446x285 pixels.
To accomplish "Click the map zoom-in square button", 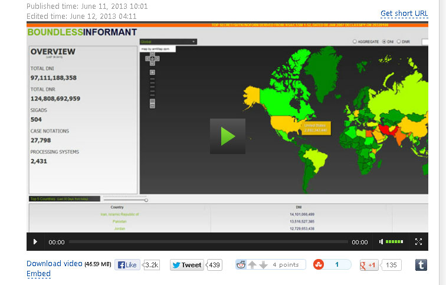I will (x=152, y=72).
